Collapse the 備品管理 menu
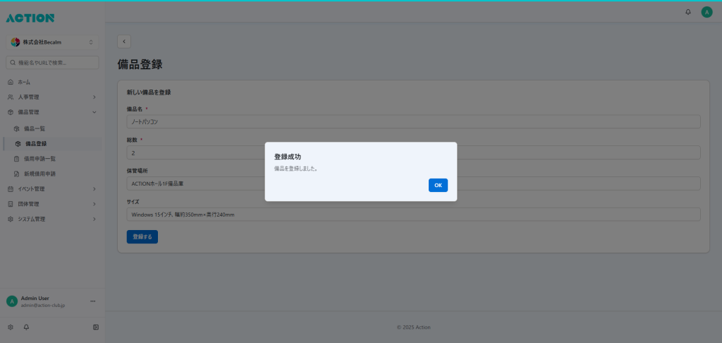The image size is (722, 343). tap(52, 112)
